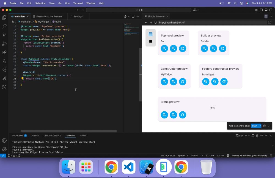Toggle the bottom panel visibility

[266, 10]
